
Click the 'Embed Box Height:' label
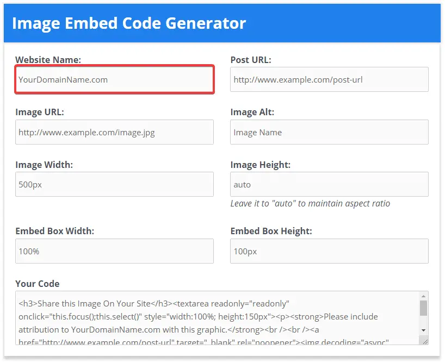coord(271,231)
